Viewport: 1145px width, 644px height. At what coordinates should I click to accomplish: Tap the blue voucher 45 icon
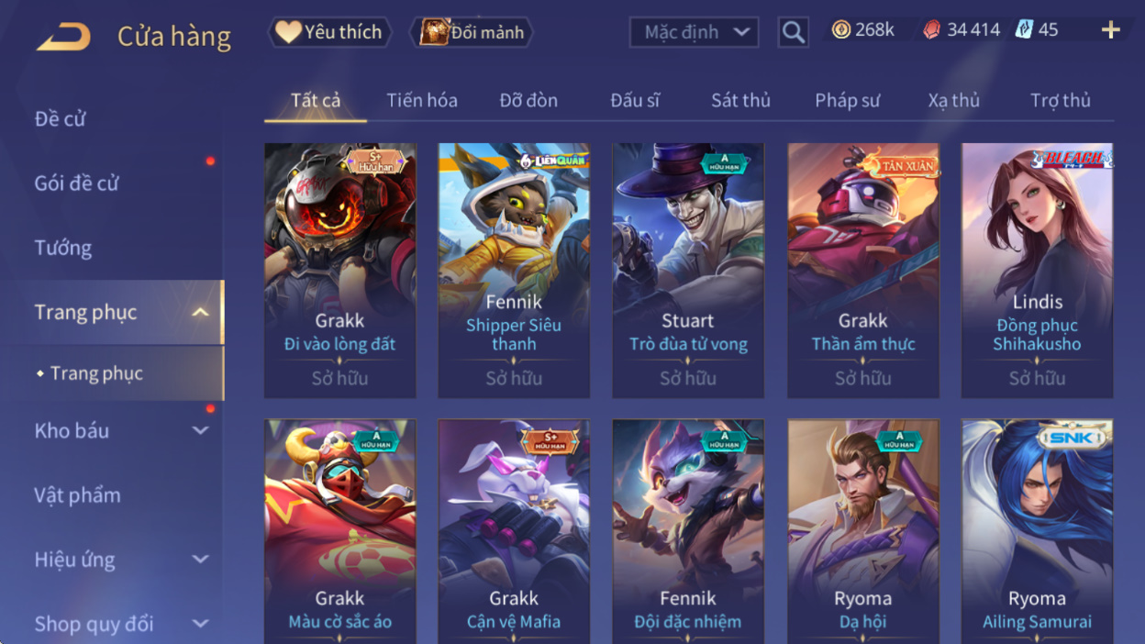[1024, 29]
